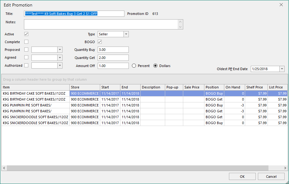The width and height of the screenshot is (289, 184).
Task: Click the OK button
Action: [242, 177]
